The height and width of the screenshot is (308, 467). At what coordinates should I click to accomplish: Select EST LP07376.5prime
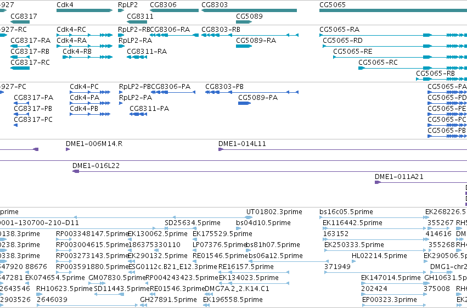[220, 245]
